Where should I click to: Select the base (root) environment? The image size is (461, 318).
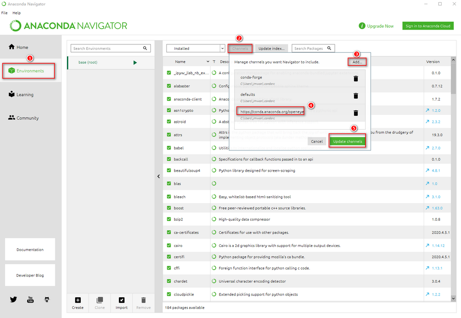click(x=111, y=62)
